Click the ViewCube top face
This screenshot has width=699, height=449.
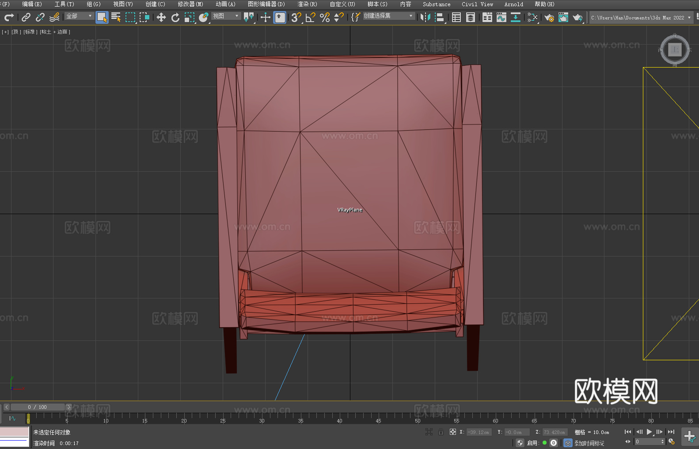point(675,49)
